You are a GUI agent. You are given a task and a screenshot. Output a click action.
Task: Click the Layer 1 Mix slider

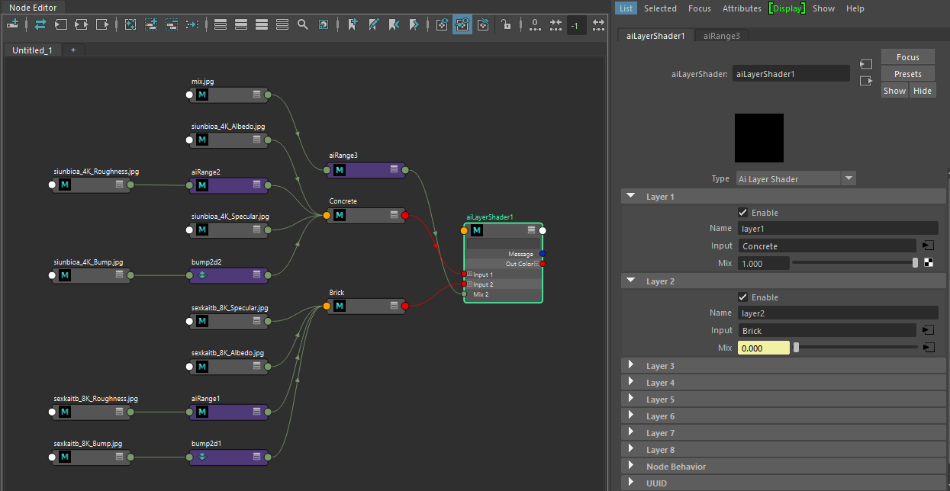(x=855, y=262)
